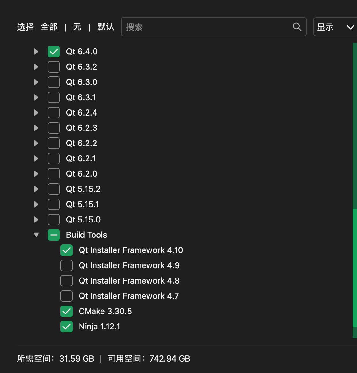Uncheck Qt Installer Framework 4.10
This screenshot has width=357, height=373.
click(x=66, y=250)
